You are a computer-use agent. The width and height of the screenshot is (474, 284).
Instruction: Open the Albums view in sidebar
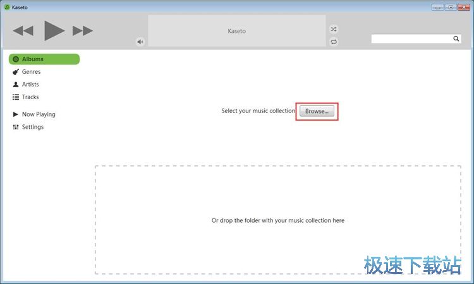[44, 59]
